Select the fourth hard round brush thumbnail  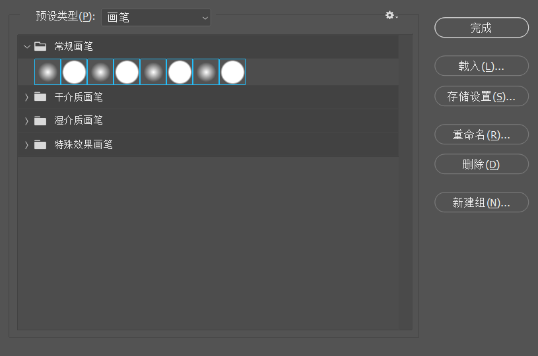pos(232,72)
